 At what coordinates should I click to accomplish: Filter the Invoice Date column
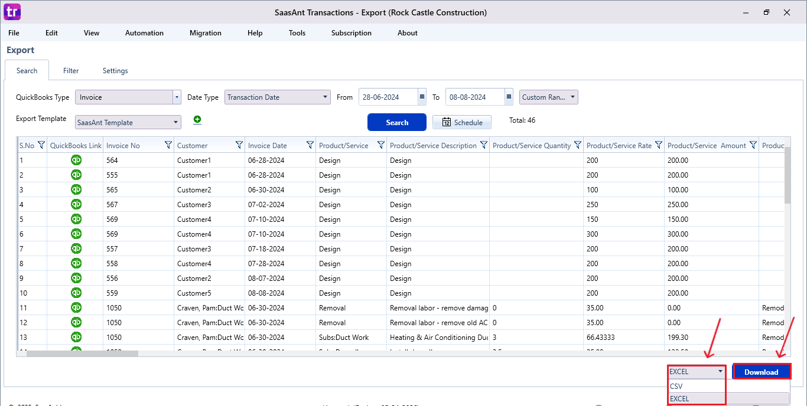pyautogui.click(x=310, y=145)
